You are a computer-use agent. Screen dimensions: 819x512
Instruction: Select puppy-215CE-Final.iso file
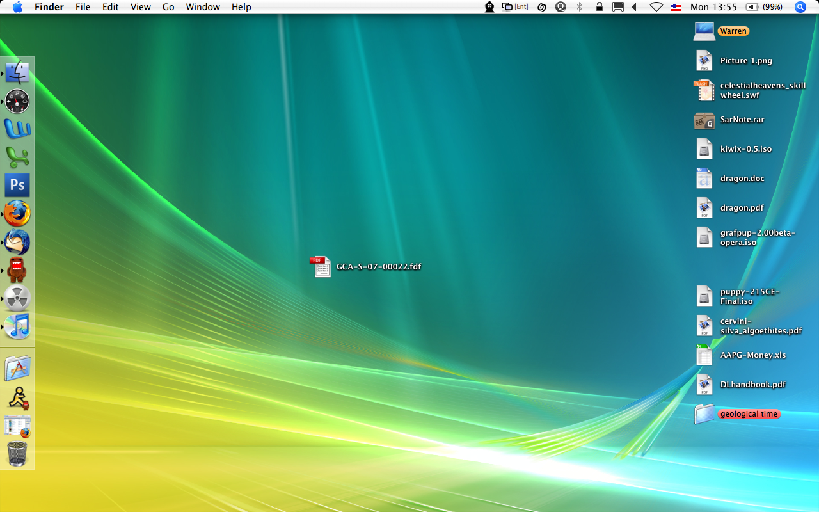[x=704, y=296]
